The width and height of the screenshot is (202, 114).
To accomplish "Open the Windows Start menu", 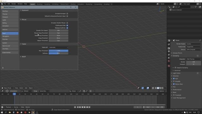I will pos(2,112).
